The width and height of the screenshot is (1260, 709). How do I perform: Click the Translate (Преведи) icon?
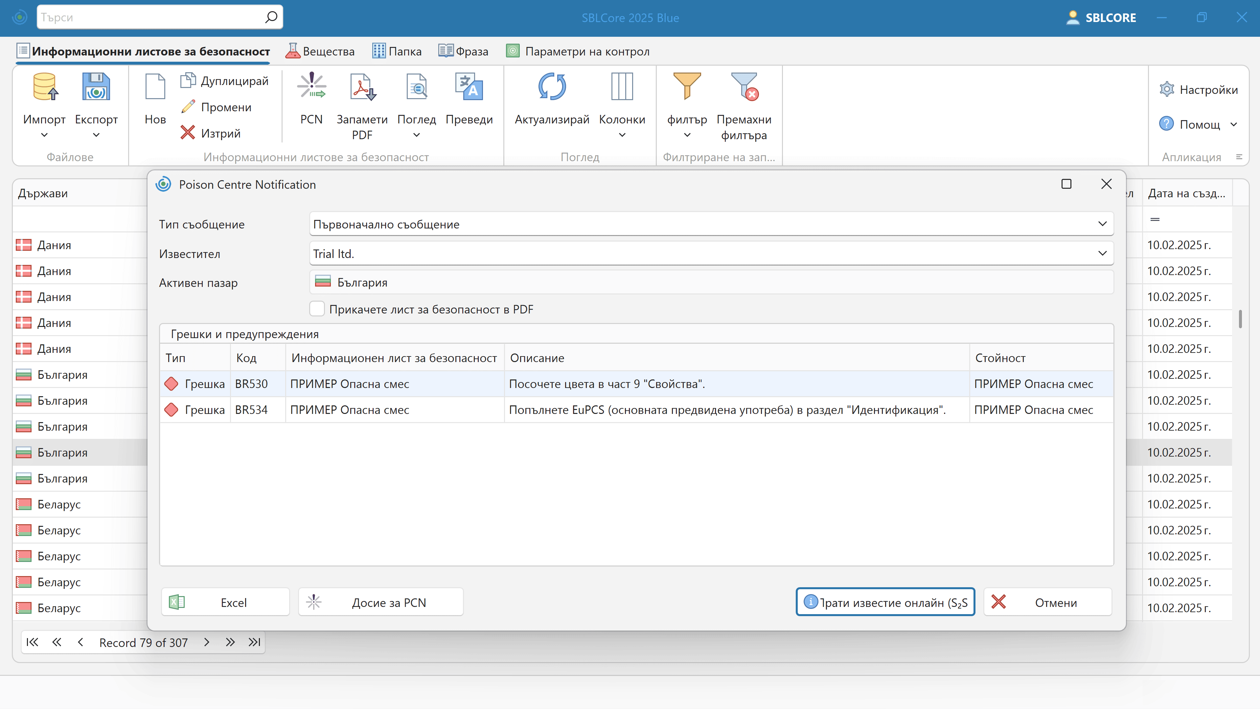(469, 87)
